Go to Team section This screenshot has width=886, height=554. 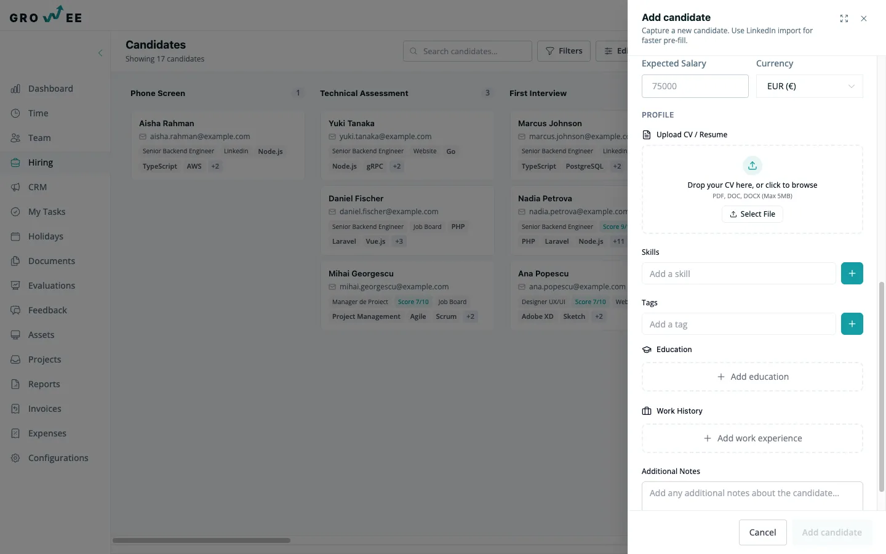39,138
